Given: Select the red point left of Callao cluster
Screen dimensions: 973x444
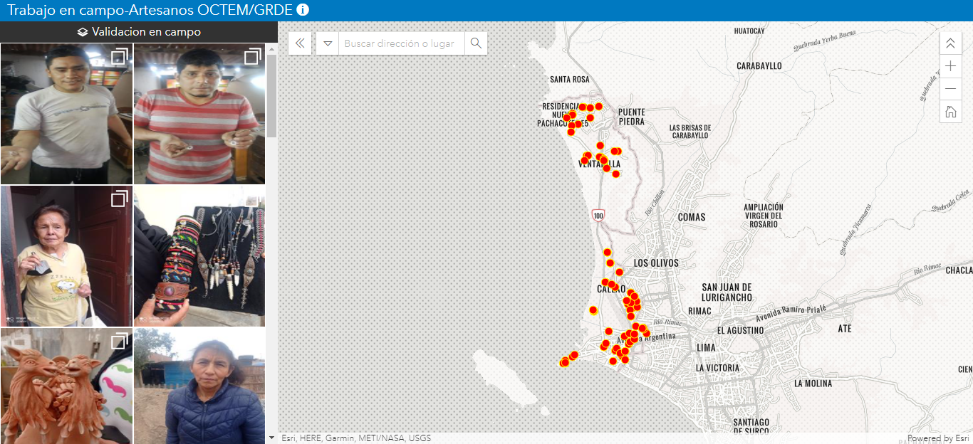Looking at the screenshot, I should pyautogui.click(x=593, y=310).
